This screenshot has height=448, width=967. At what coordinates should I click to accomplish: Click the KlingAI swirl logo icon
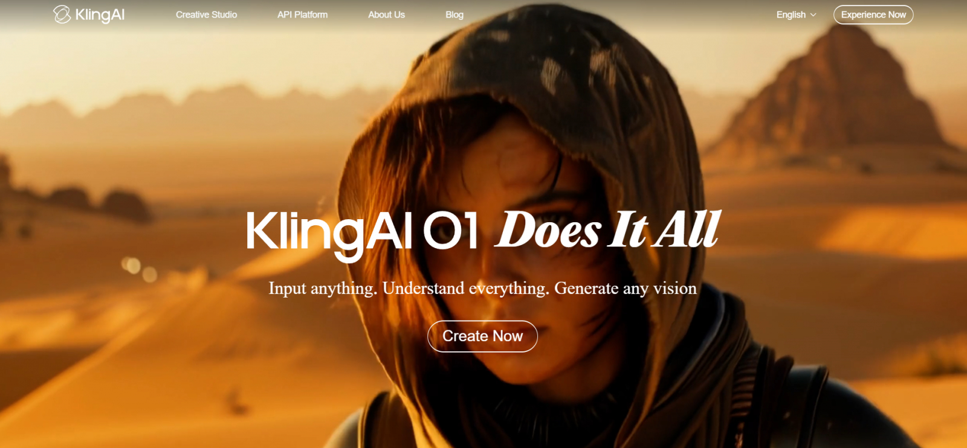pos(62,14)
